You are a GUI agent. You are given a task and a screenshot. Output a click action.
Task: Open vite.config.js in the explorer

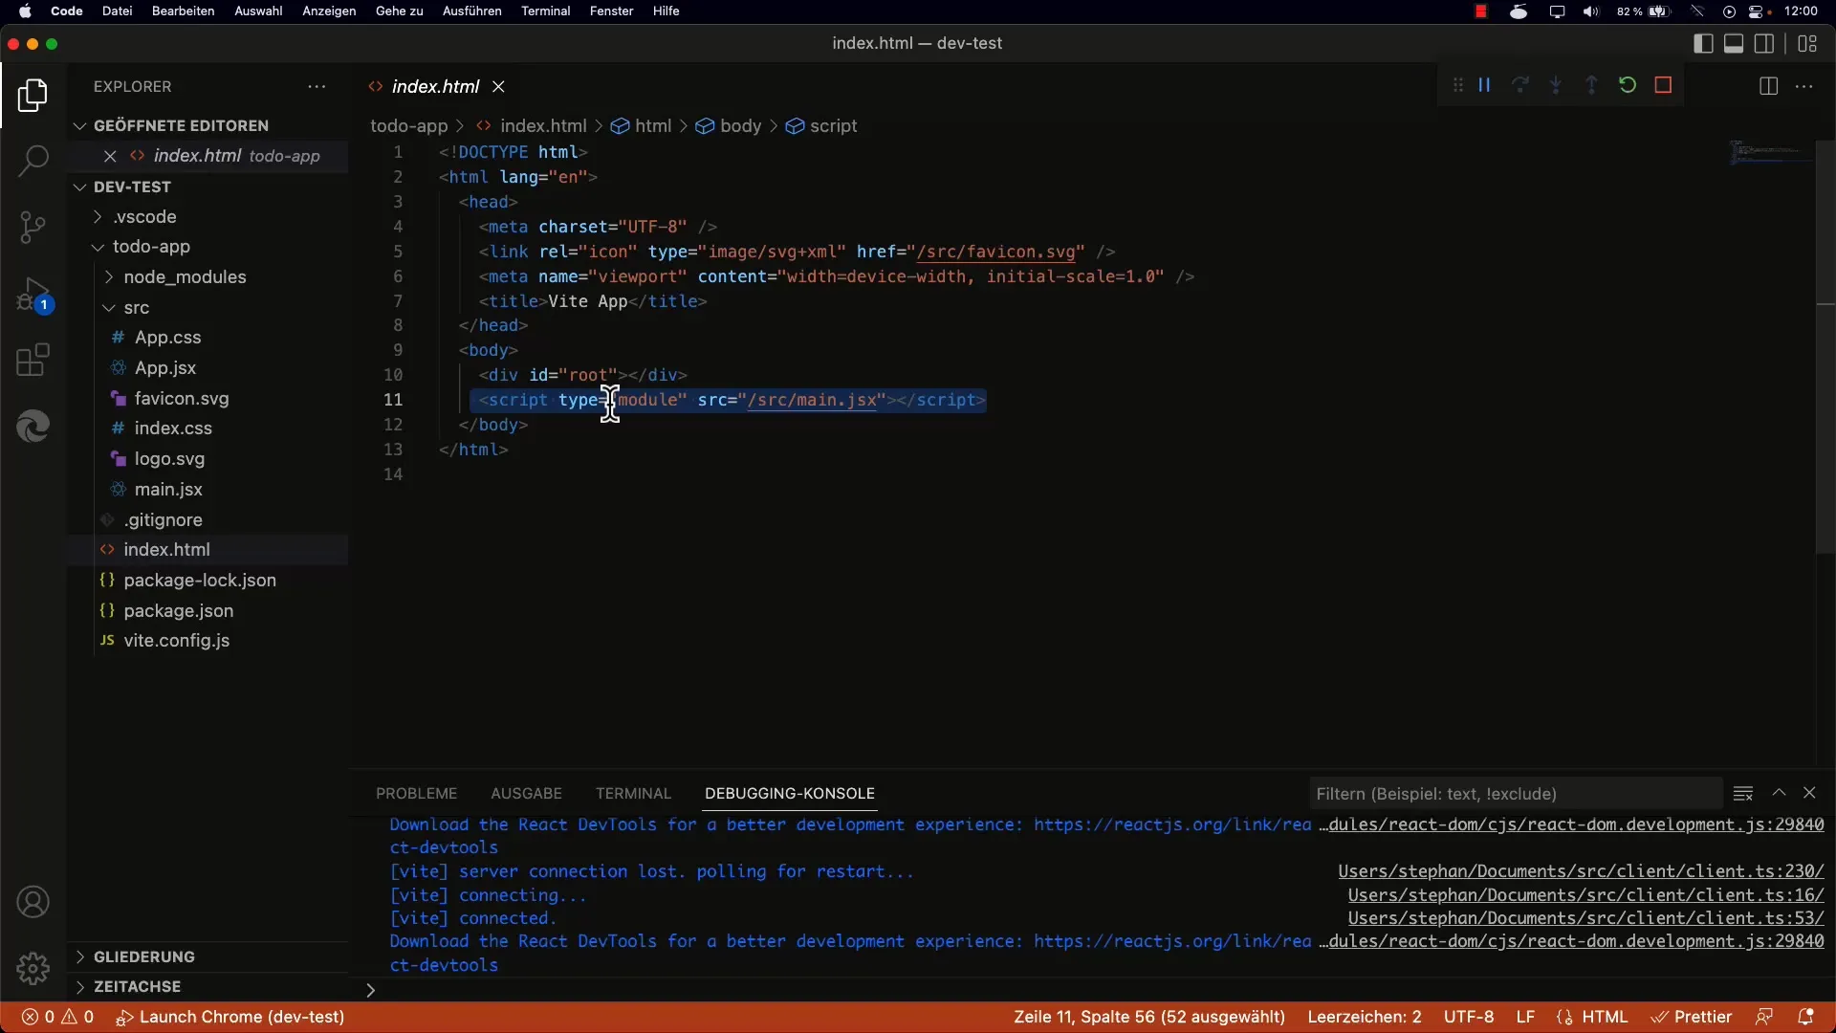coord(176,641)
